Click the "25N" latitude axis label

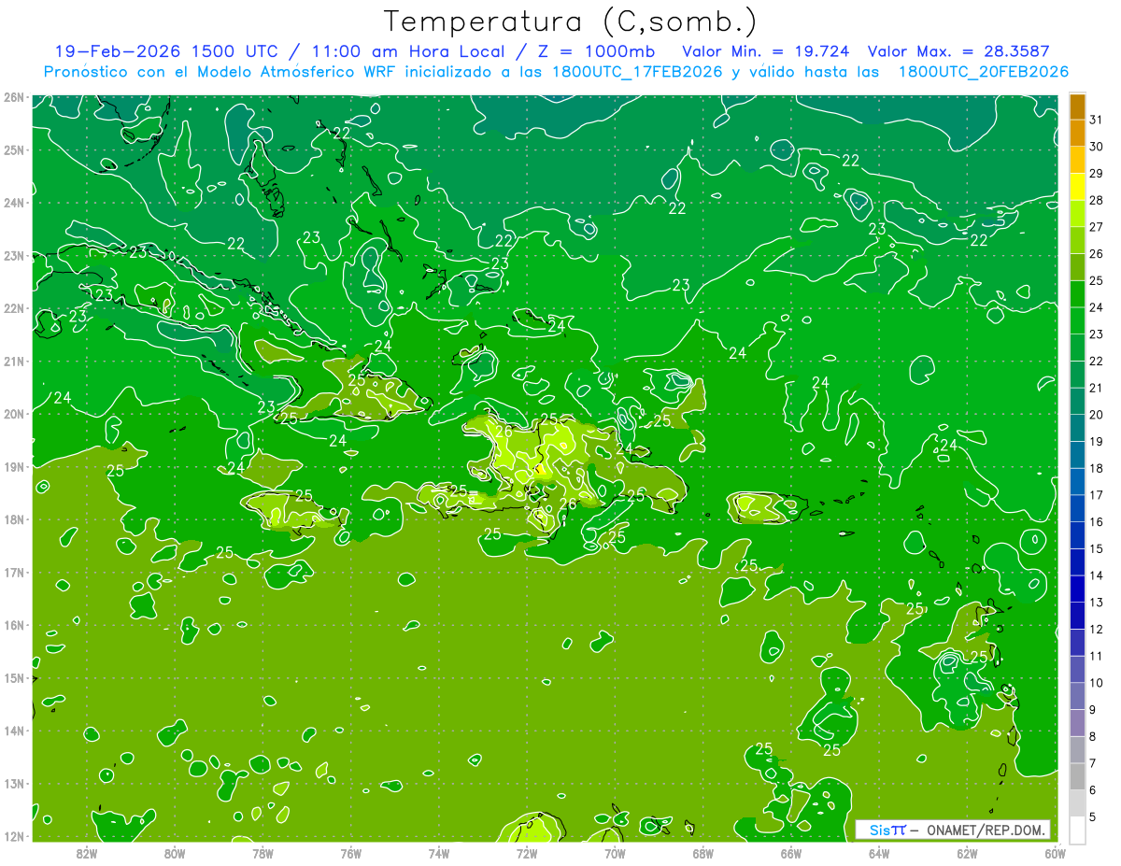point(12,149)
